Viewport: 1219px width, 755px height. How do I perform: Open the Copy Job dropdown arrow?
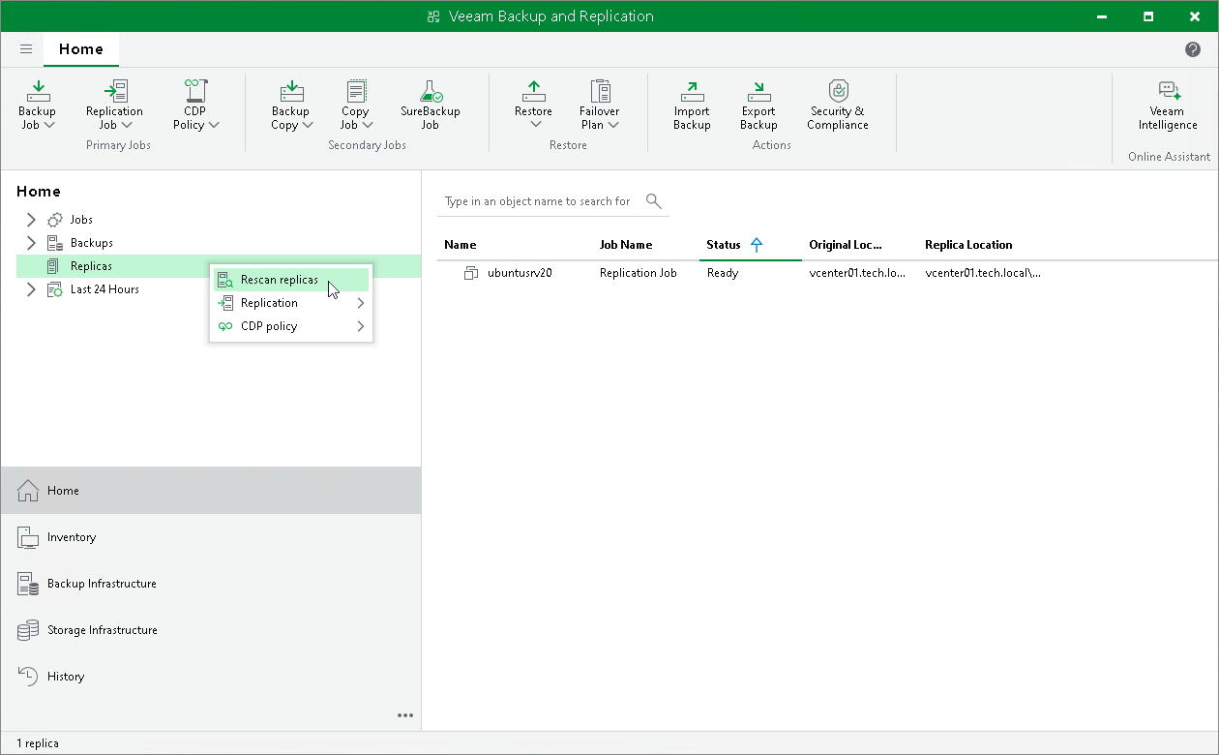tap(368, 125)
